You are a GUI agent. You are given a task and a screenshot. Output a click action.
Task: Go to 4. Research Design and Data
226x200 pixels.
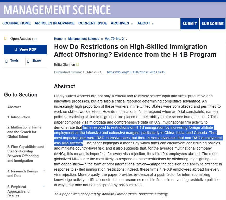(22, 173)
